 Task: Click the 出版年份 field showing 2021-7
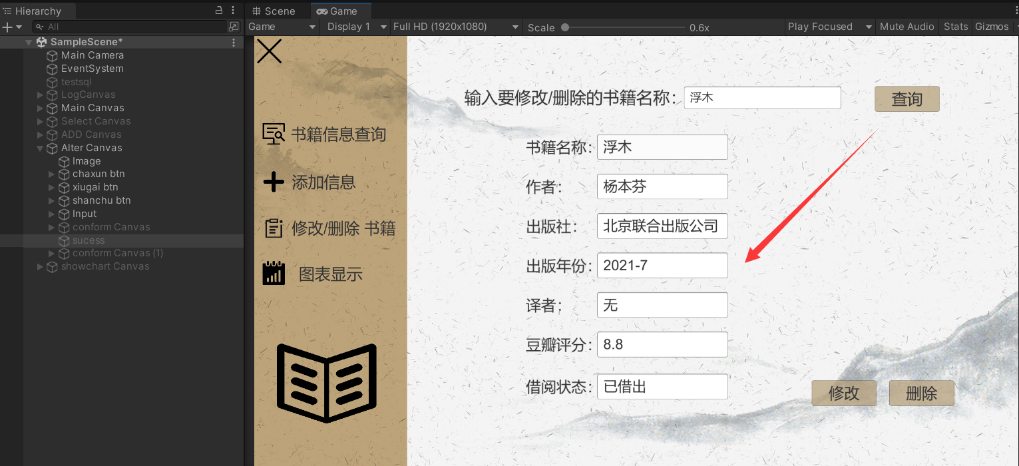662,266
